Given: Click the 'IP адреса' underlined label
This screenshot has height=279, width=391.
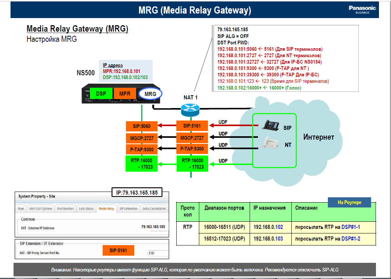Looking at the screenshot, I should pyautogui.click(x=113, y=65).
